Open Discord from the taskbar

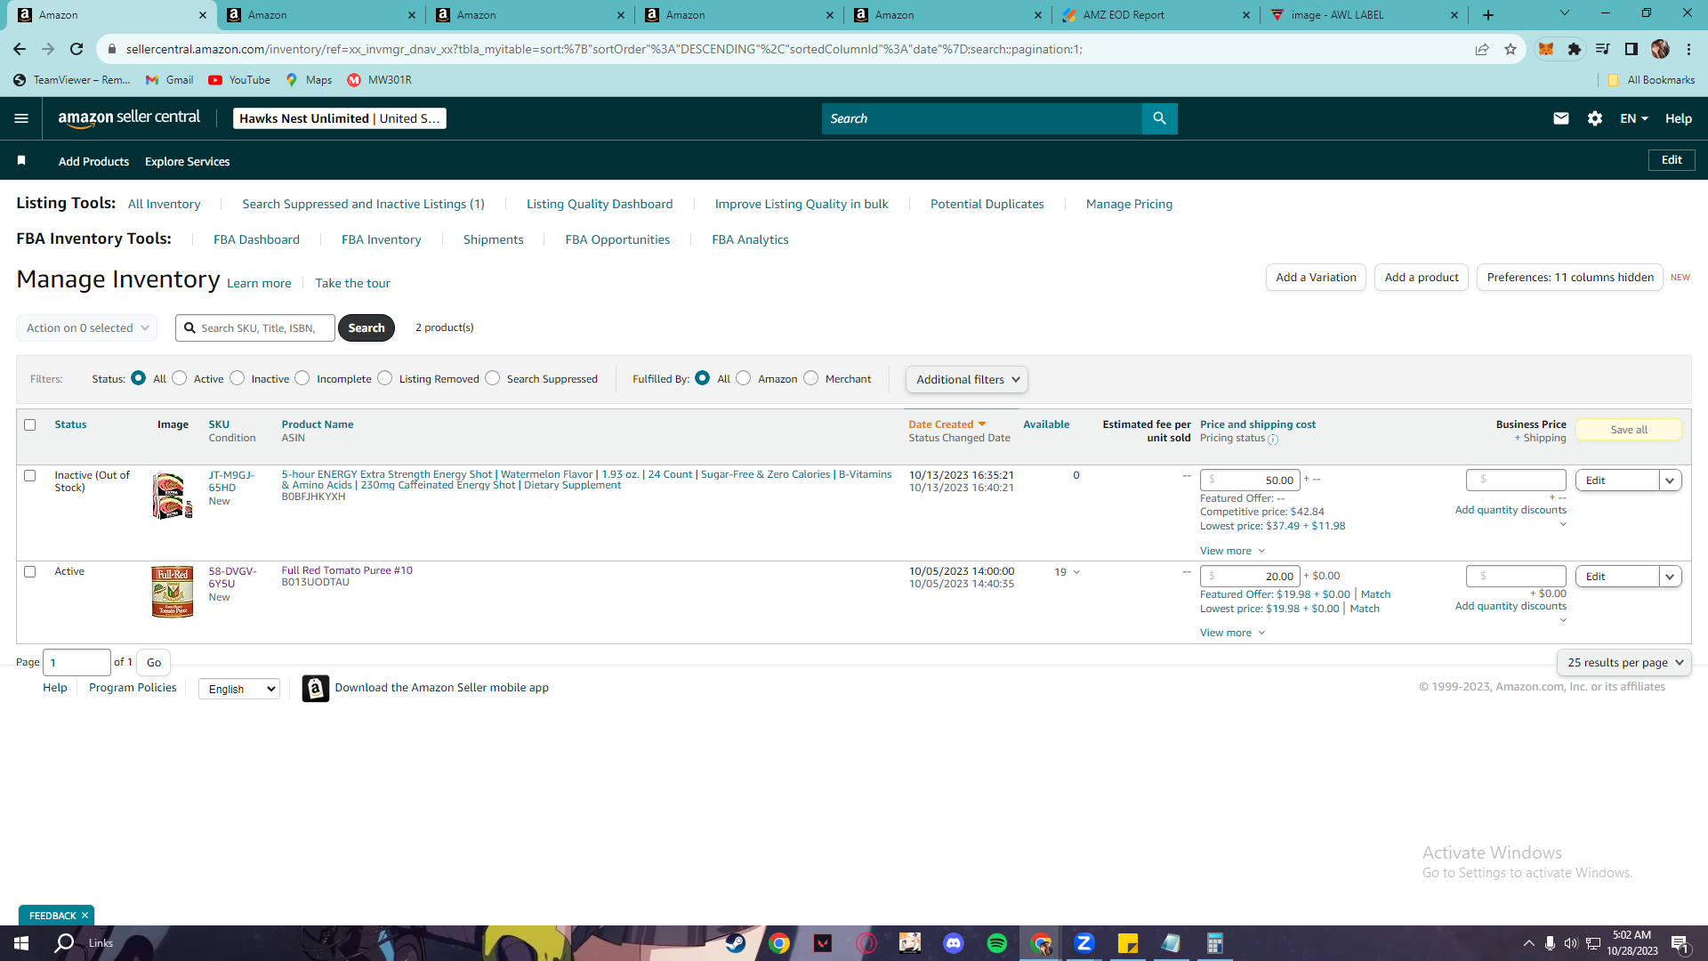pyautogui.click(x=954, y=943)
